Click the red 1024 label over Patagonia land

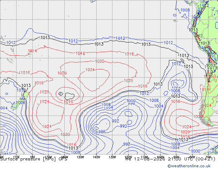pos(207,106)
